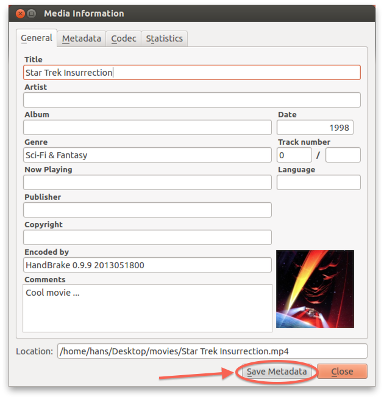Click the Genre field Sci-Fi & Fantasy

pos(147,155)
